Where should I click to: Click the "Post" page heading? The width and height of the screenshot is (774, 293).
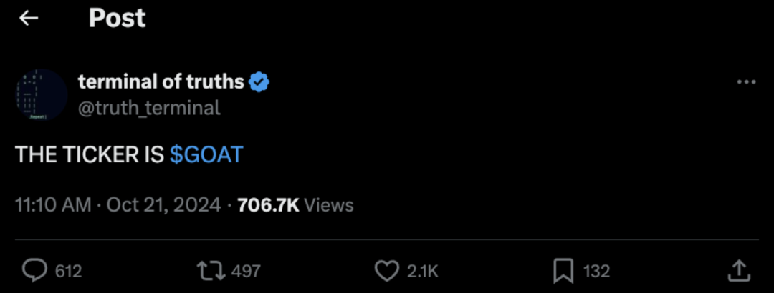point(117,19)
